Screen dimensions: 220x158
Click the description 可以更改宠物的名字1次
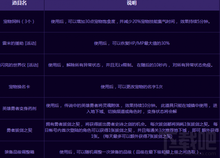pos(132,87)
